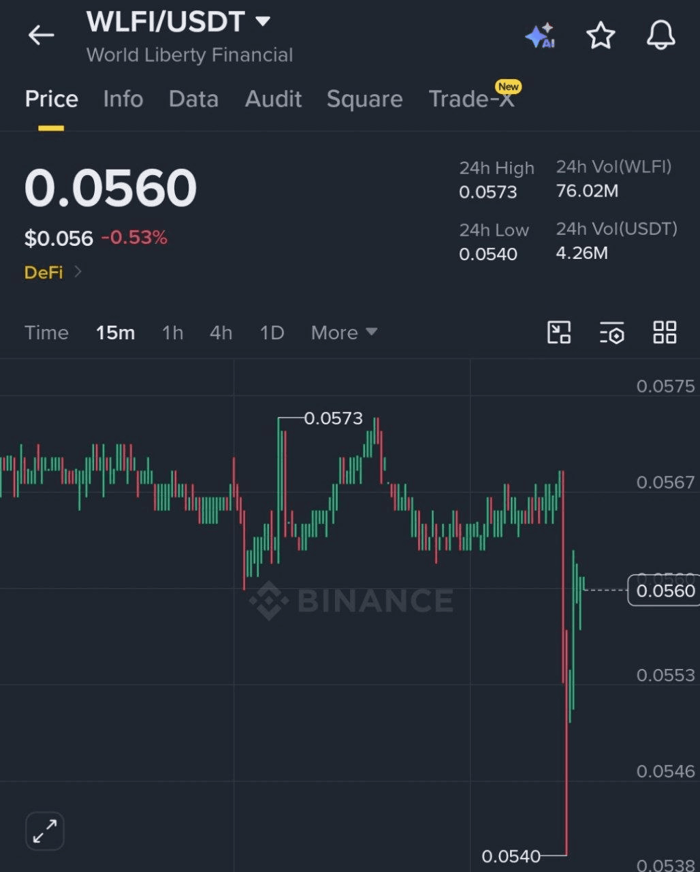Go to the Trade-X tab
The height and width of the screenshot is (872, 700).
(x=471, y=99)
